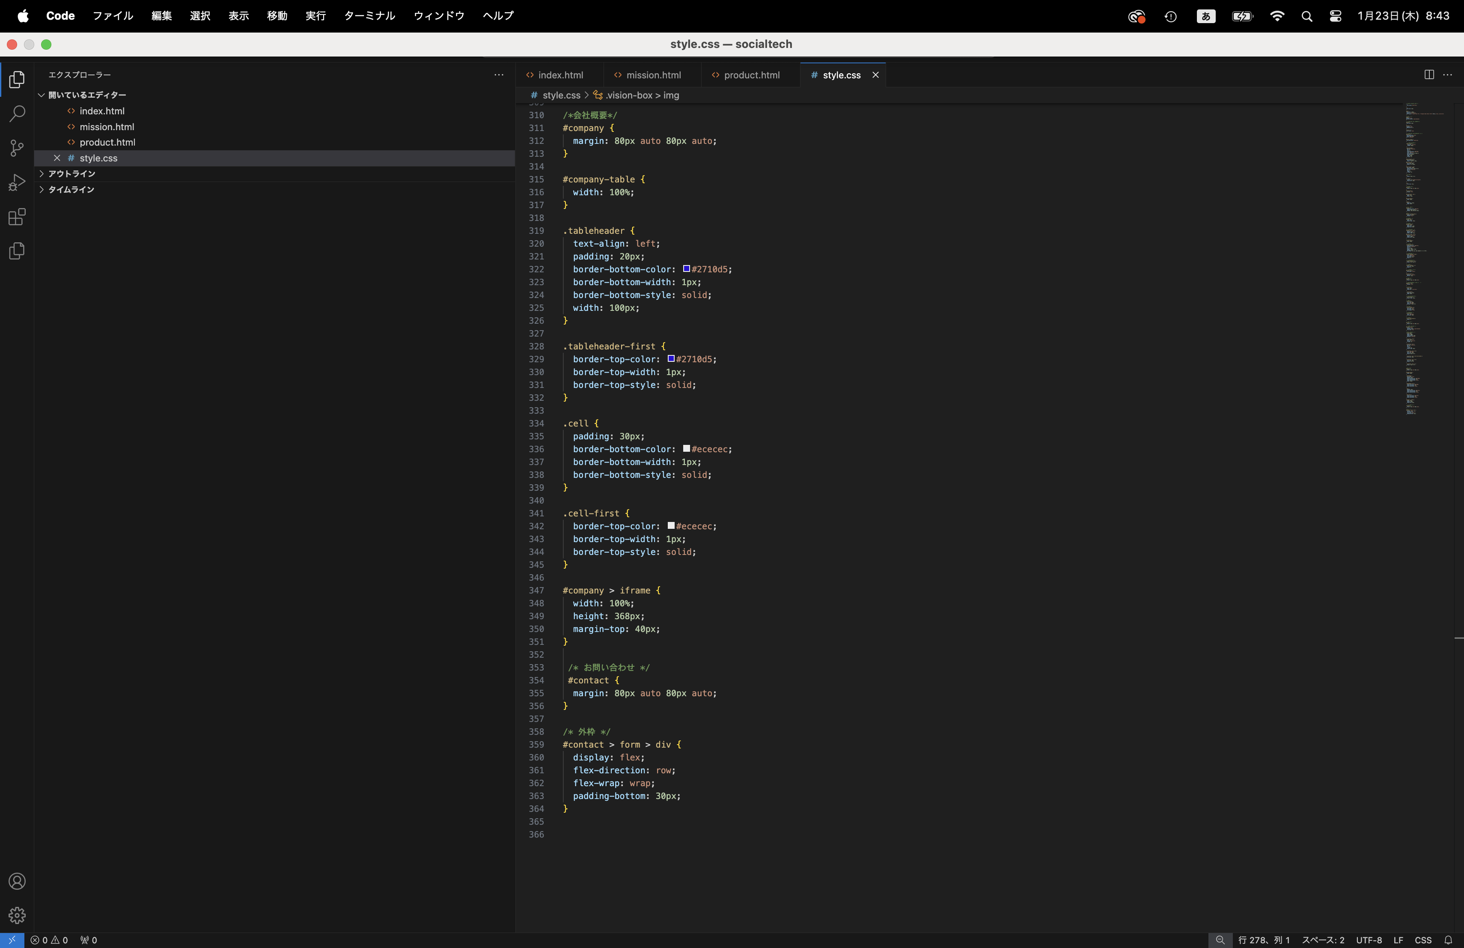Open product.html in the open editors list
1464x948 pixels.
pos(107,142)
